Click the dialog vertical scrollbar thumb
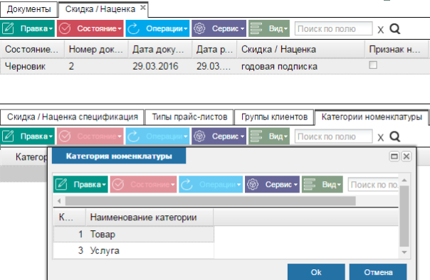 tap(404, 216)
